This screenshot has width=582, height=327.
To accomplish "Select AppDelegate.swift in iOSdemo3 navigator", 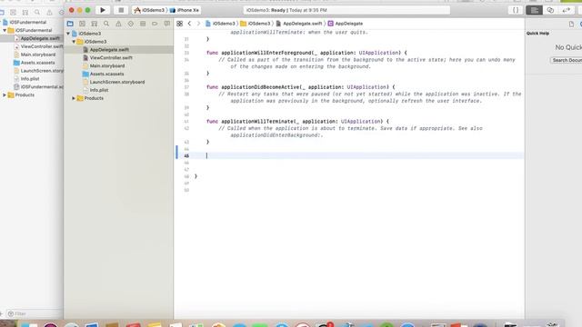I will click(x=109, y=50).
